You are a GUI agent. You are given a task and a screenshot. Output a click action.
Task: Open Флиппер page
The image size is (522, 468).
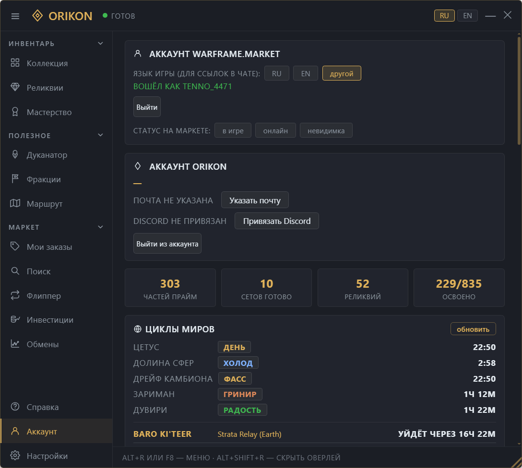(x=56, y=295)
